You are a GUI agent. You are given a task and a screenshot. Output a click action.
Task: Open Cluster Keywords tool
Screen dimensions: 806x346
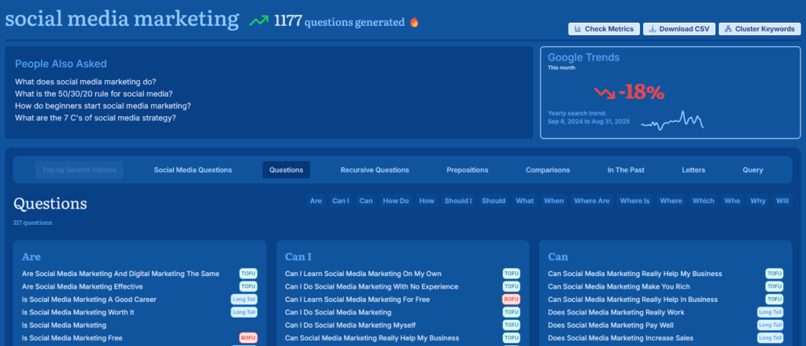click(760, 29)
